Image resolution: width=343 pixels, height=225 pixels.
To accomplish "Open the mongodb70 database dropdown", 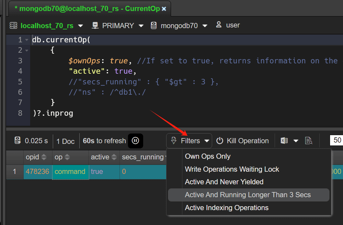I will point(205,26).
